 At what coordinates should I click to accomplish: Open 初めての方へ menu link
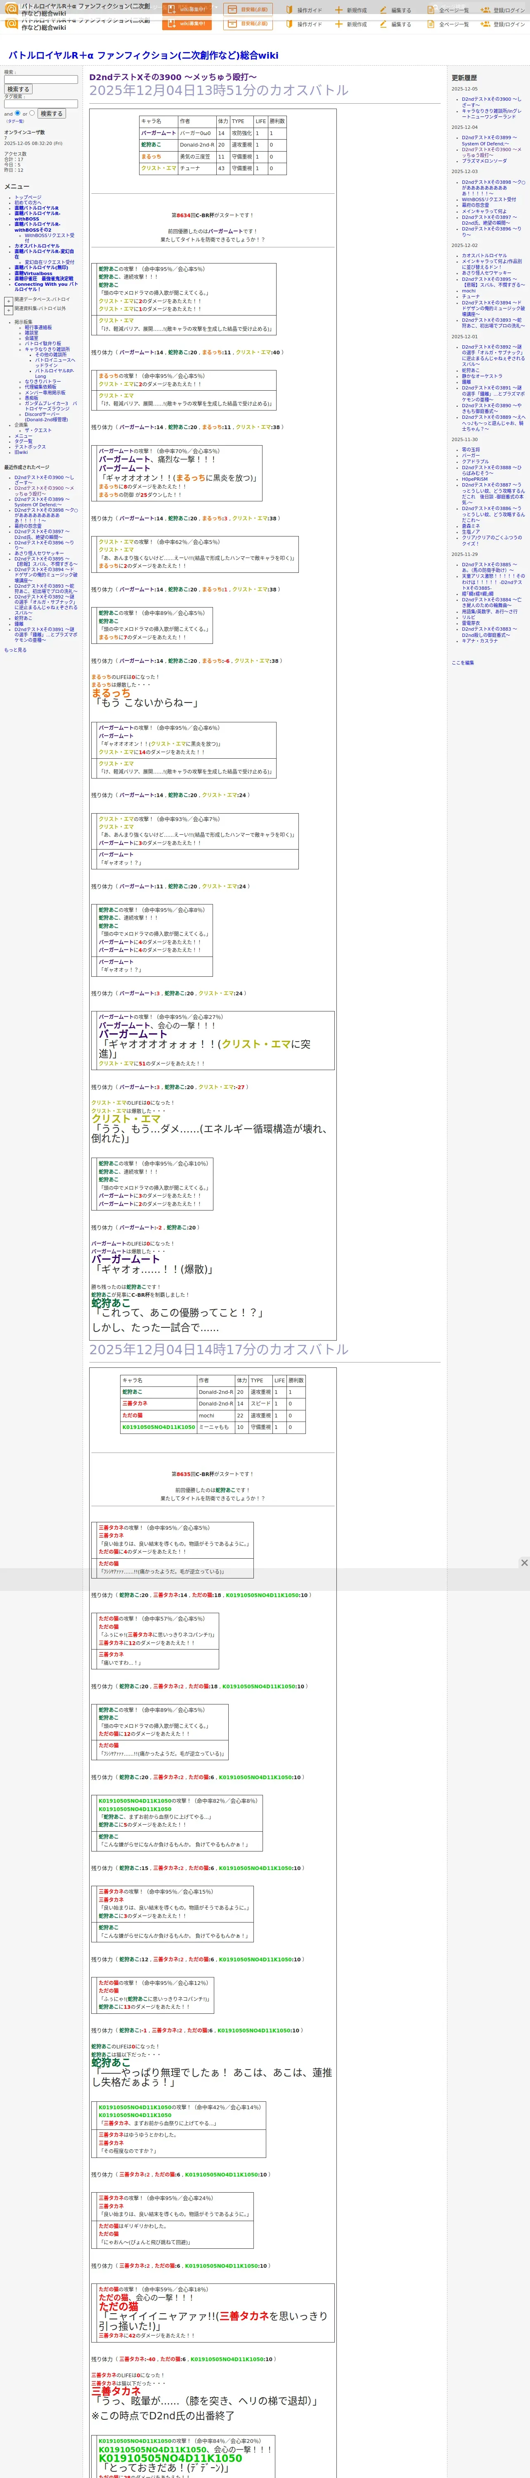coord(28,203)
